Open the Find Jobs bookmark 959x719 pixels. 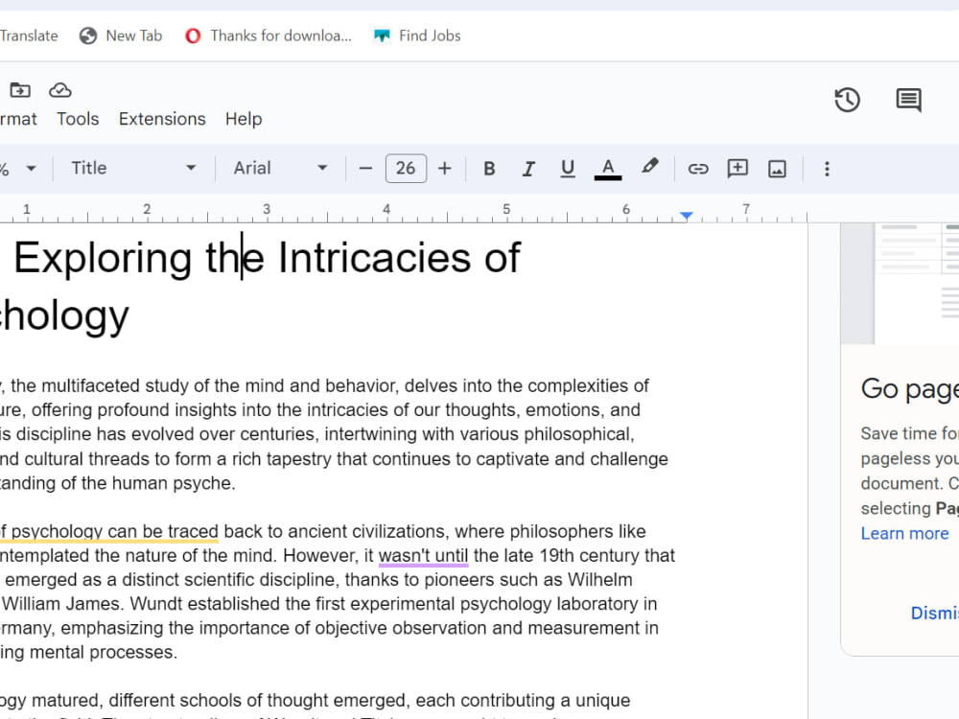[x=418, y=35]
